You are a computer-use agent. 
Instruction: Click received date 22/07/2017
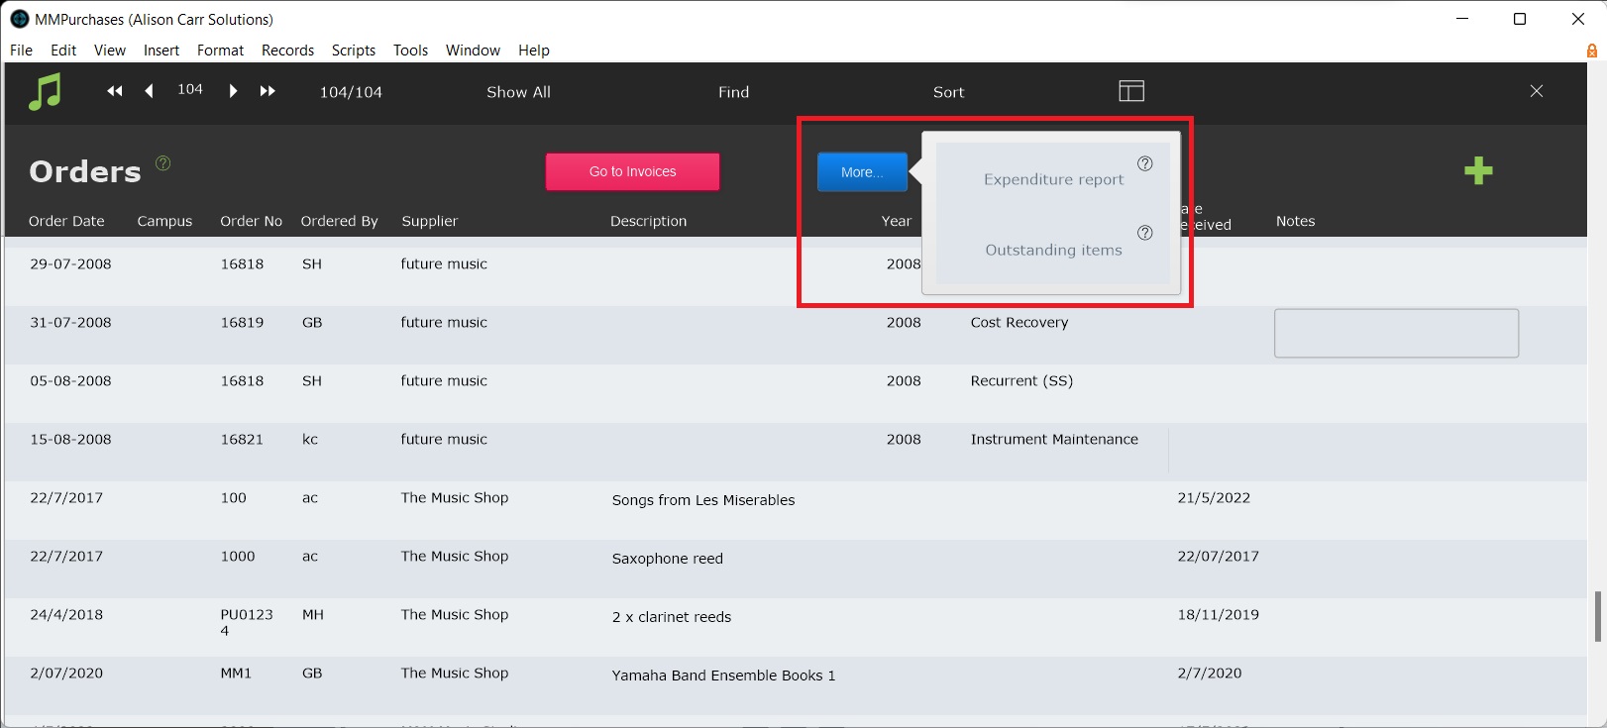1218,556
